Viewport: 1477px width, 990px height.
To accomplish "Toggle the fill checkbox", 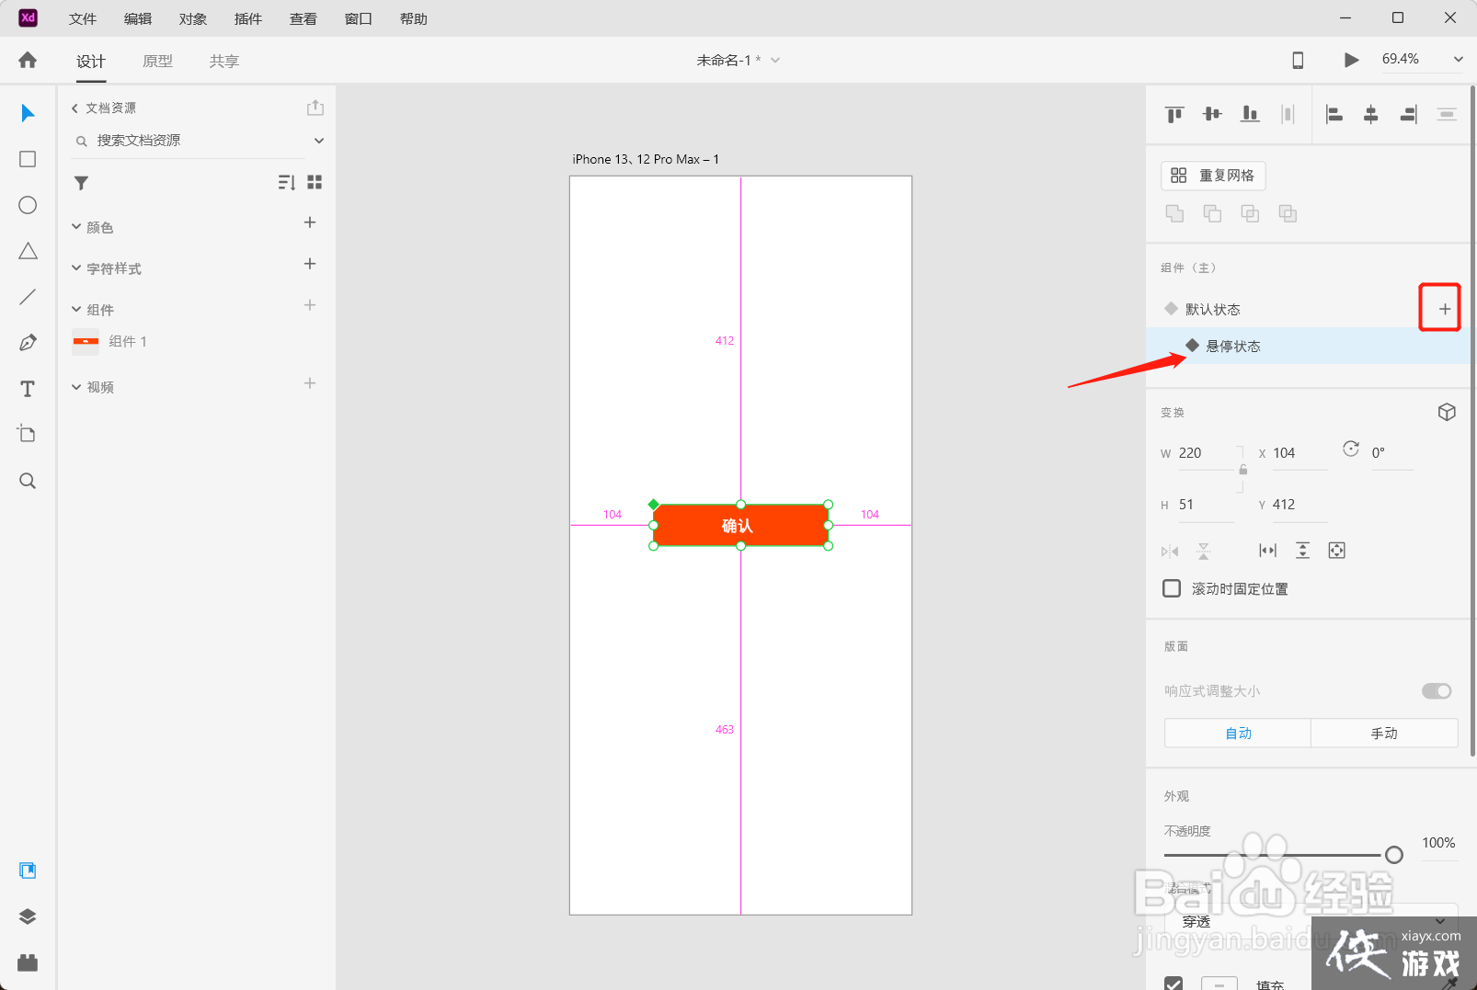I will [x=1174, y=984].
